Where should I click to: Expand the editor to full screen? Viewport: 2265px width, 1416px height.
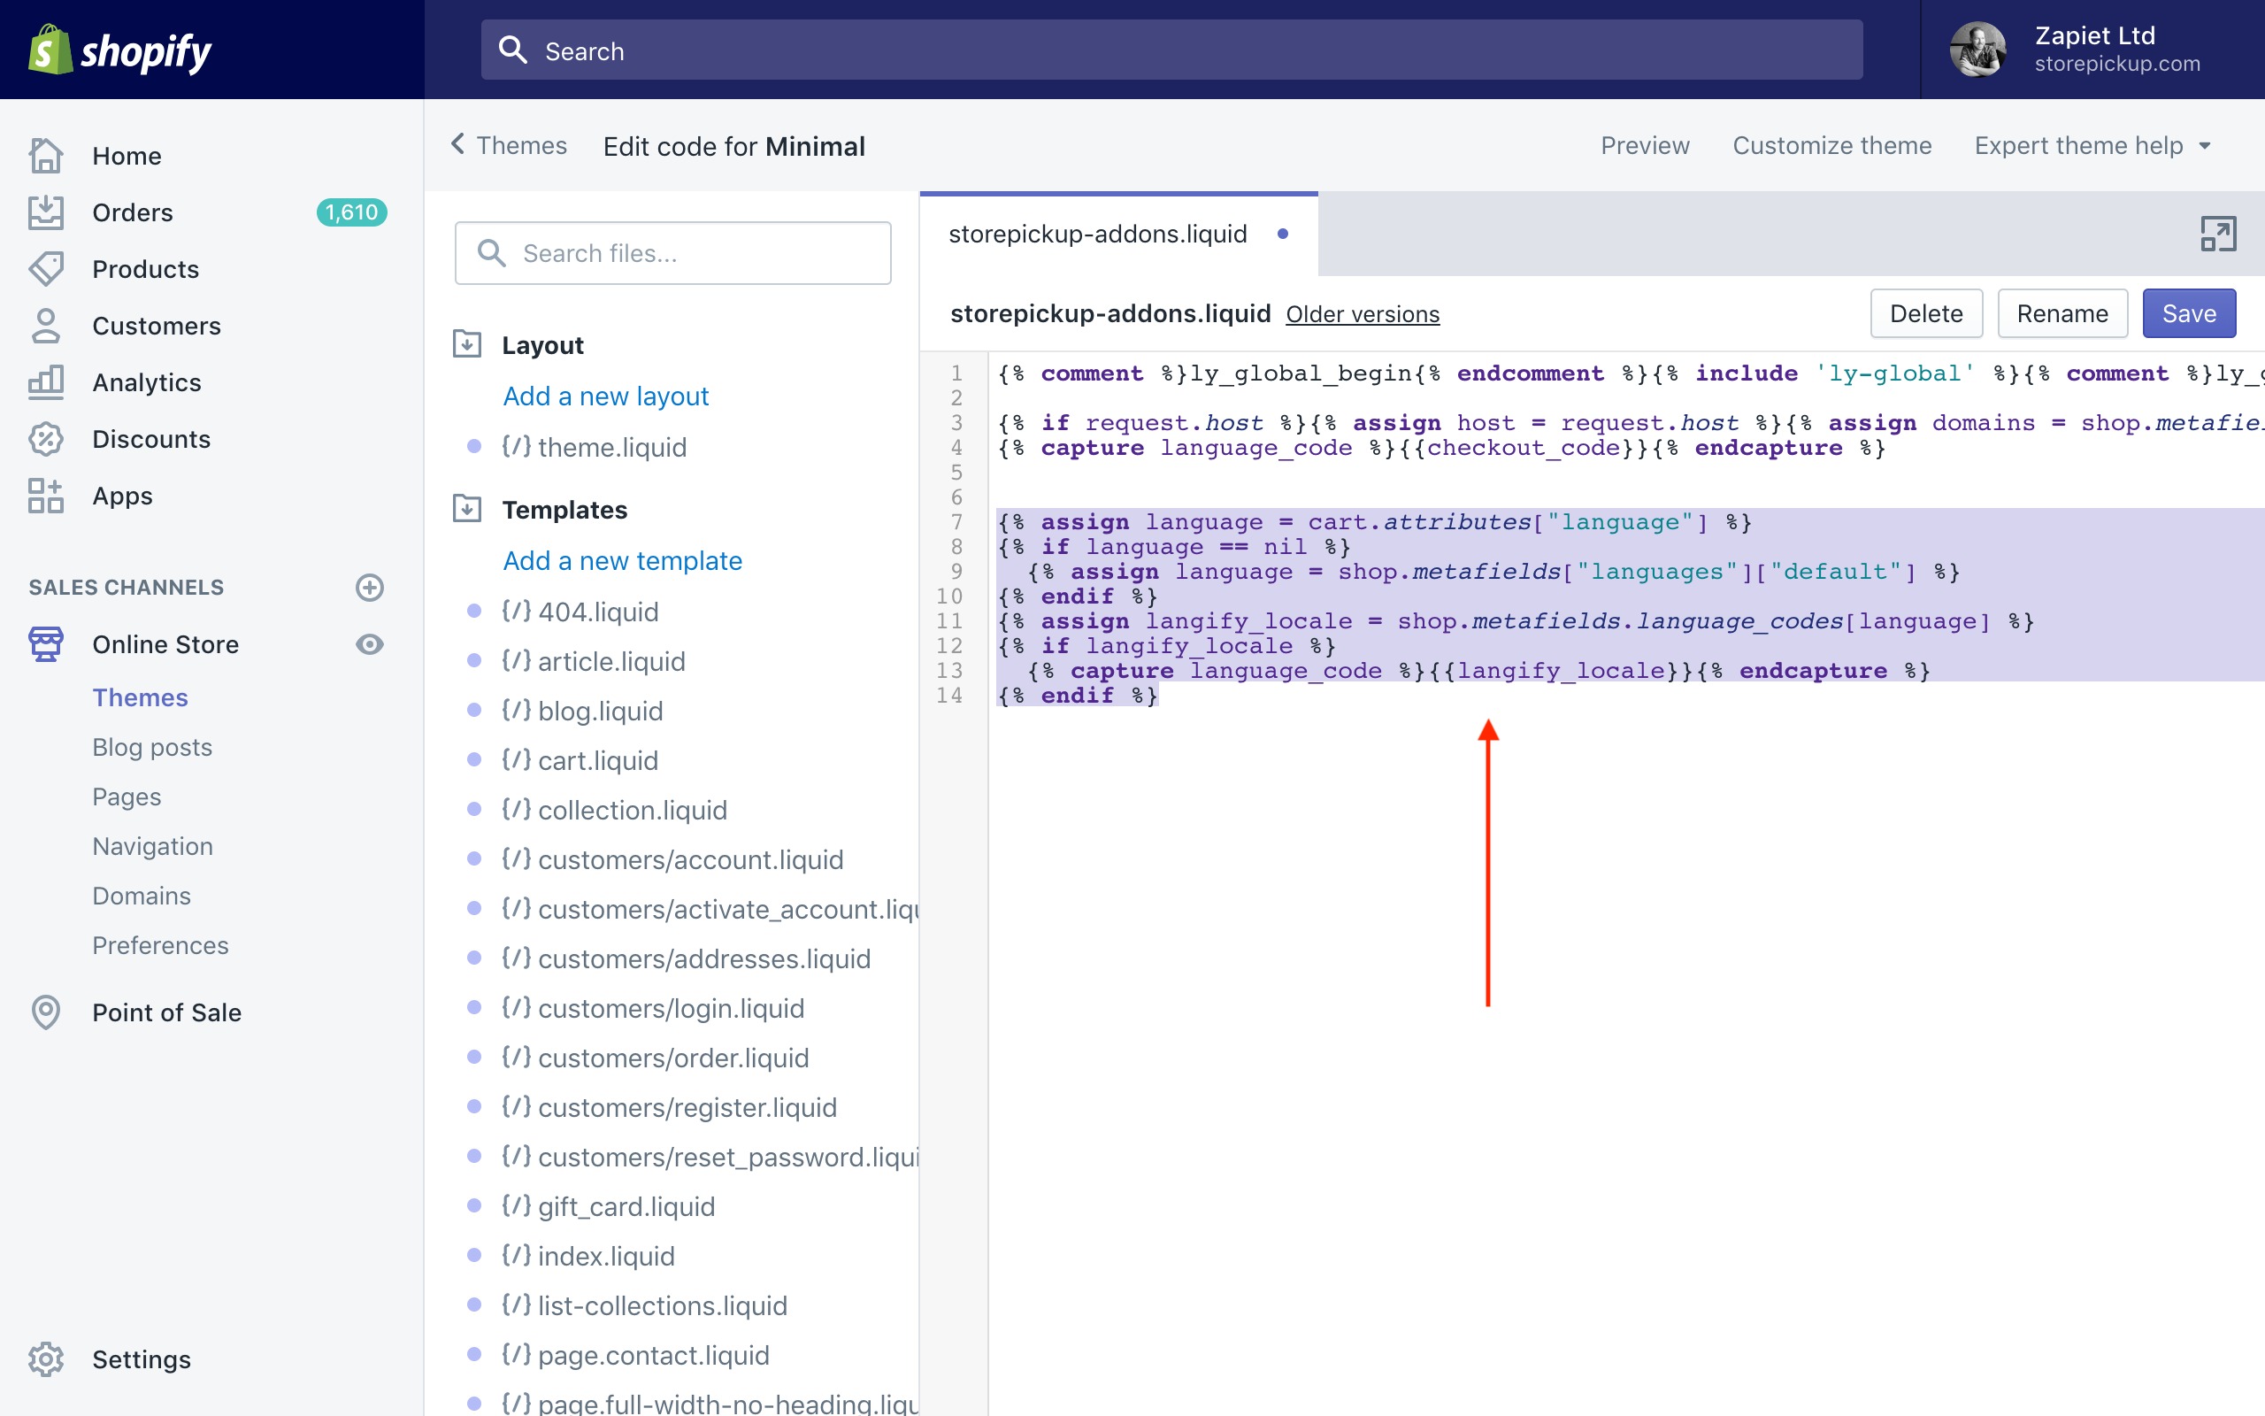[x=2217, y=235]
